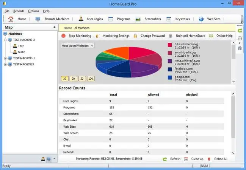The image size is (246, 170).
Task: Click the green Refresh arrow icon
Action: (165, 159)
